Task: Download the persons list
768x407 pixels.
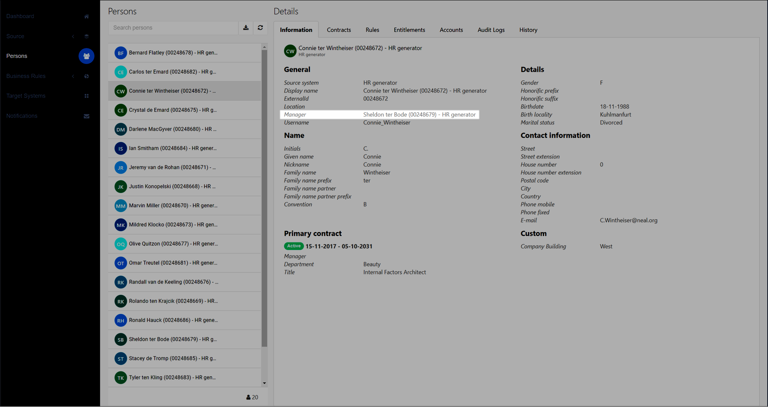Action: click(x=246, y=28)
